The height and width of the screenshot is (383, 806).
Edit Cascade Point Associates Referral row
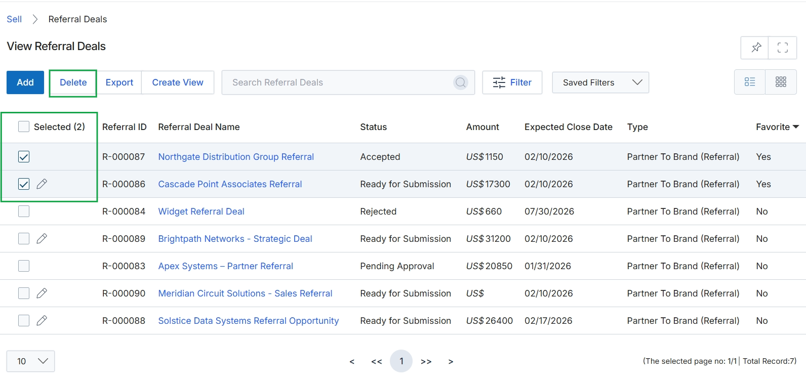pyautogui.click(x=42, y=184)
